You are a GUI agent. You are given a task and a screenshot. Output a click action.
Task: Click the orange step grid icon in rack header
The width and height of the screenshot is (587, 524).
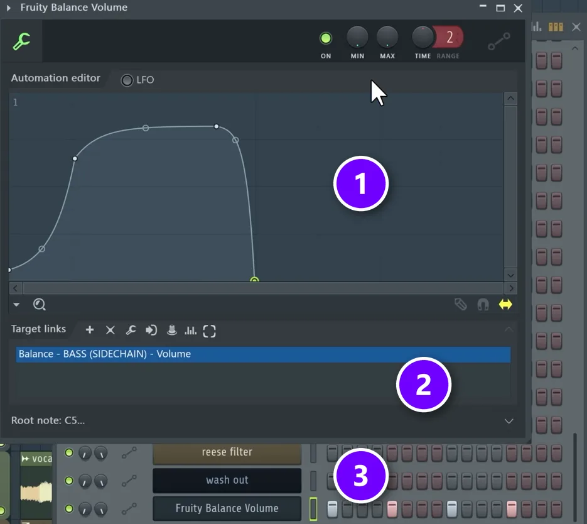(x=556, y=26)
